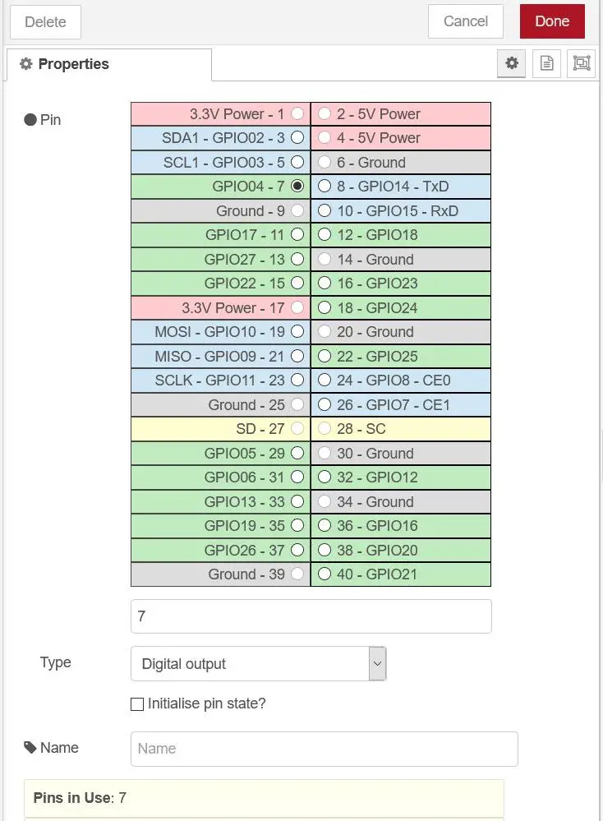Pick MOSI GPIO10 pin 19
The image size is (603, 821).
tap(297, 331)
